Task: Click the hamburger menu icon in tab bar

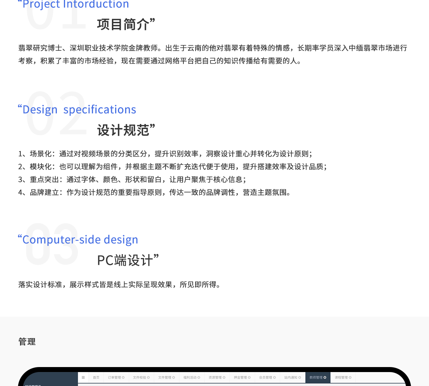Action: point(83,377)
